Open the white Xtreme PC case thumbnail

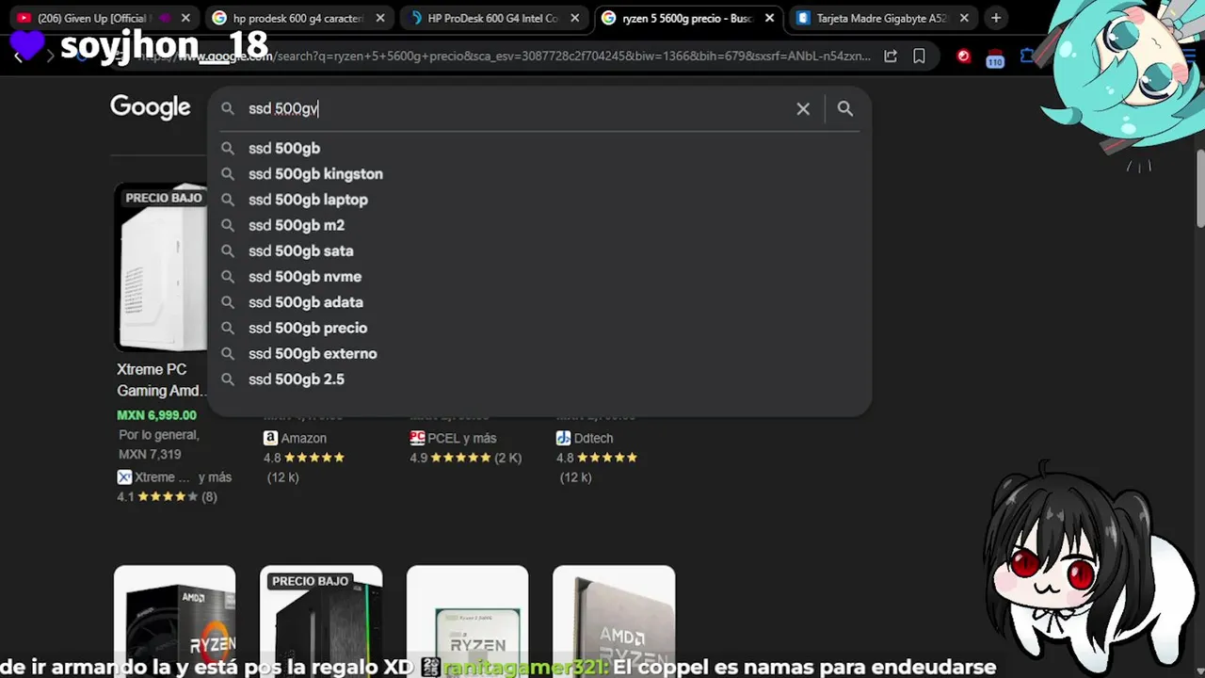coord(161,267)
